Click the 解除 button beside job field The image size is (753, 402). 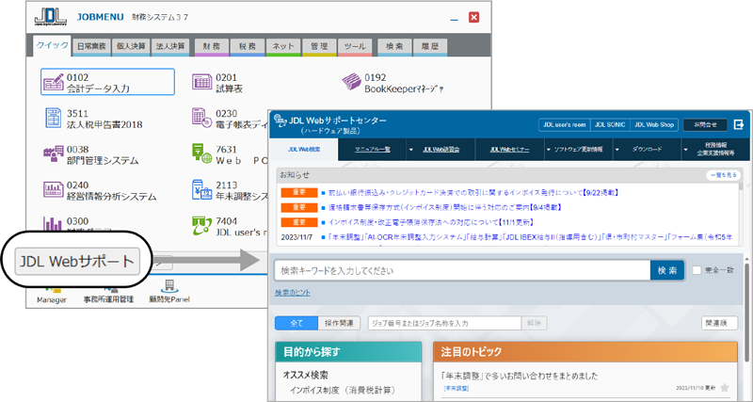point(535,323)
